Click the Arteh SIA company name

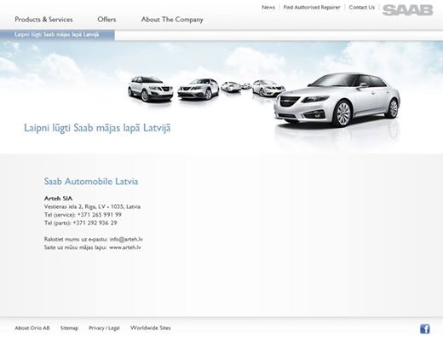click(58, 199)
